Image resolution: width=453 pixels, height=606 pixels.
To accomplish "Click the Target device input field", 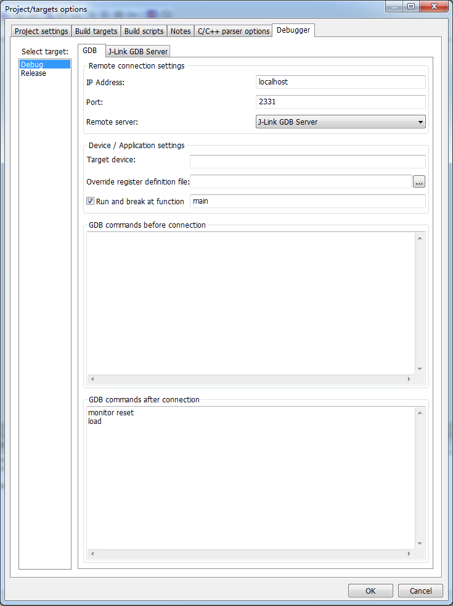I will pyautogui.click(x=308, y=161).
